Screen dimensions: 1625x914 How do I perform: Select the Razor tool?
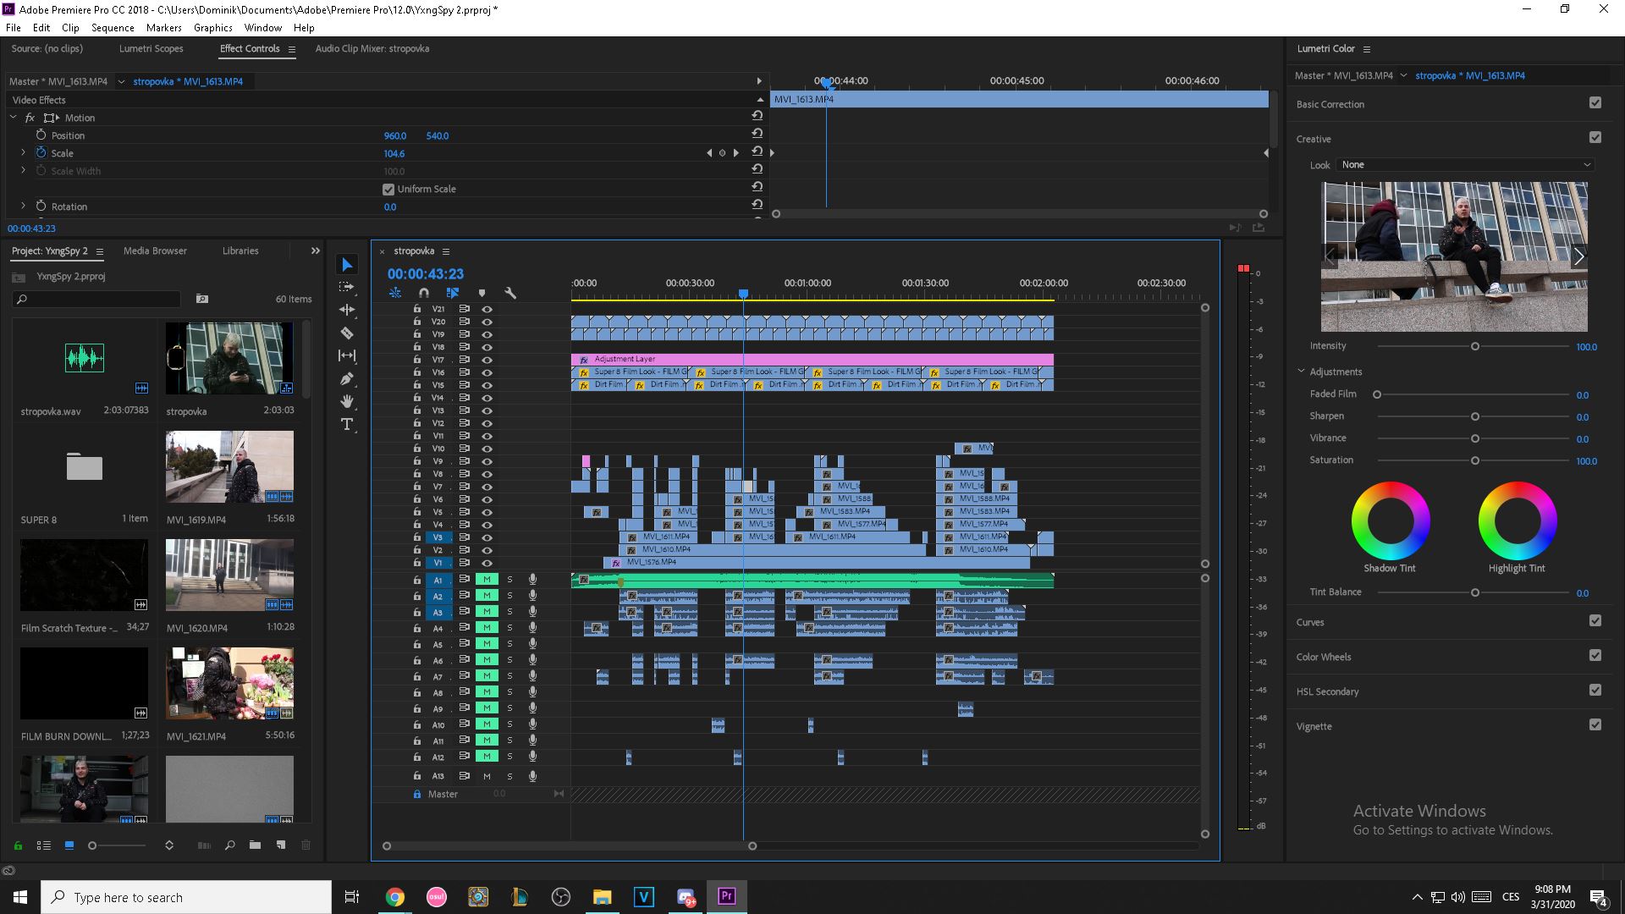347,333
